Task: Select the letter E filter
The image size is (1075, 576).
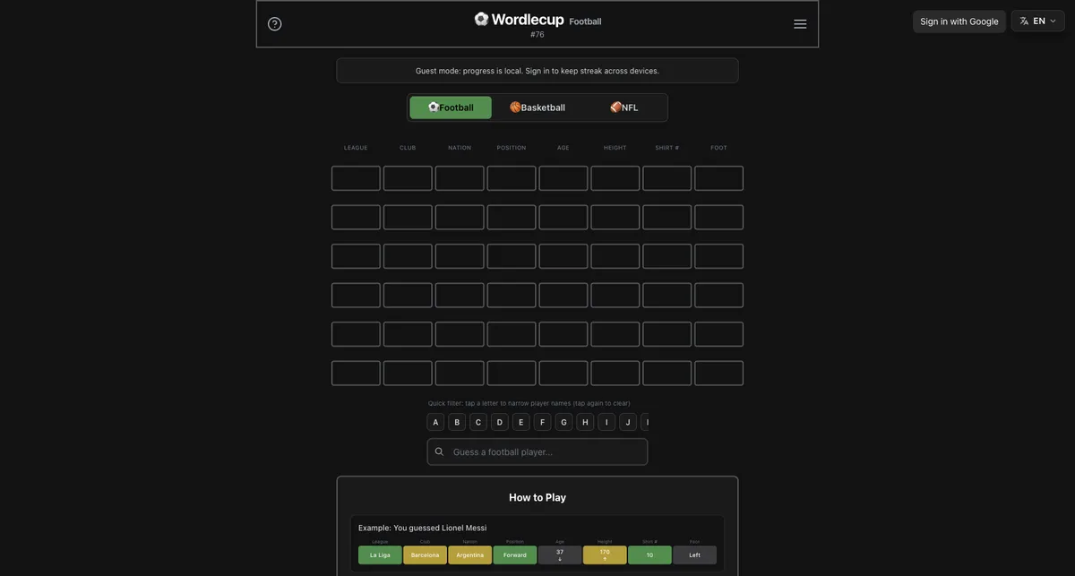Action: point(521,422)
